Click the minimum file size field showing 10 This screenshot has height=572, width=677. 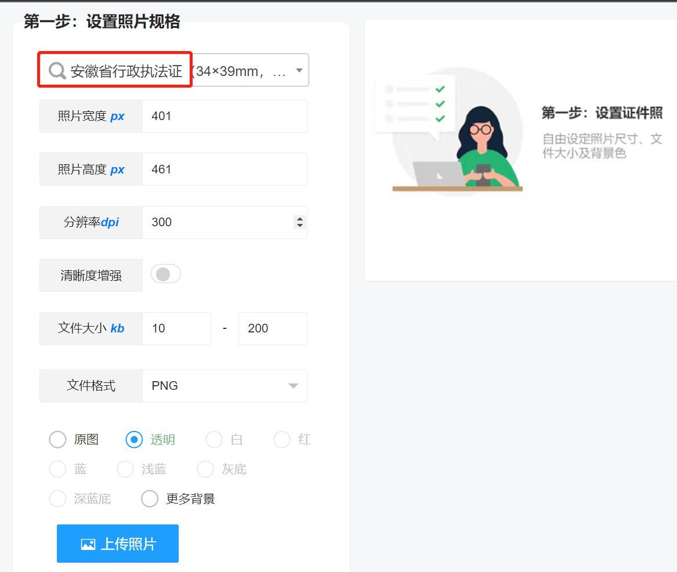point(177,328)
